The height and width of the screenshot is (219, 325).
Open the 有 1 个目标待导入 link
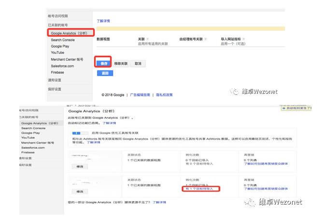click(x=199, y=189)
